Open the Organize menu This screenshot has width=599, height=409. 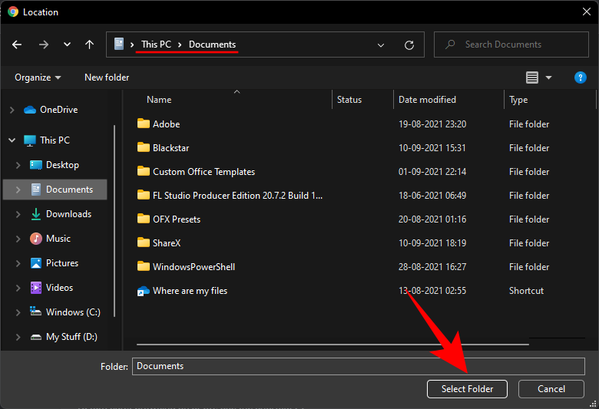tap(38, 78)
